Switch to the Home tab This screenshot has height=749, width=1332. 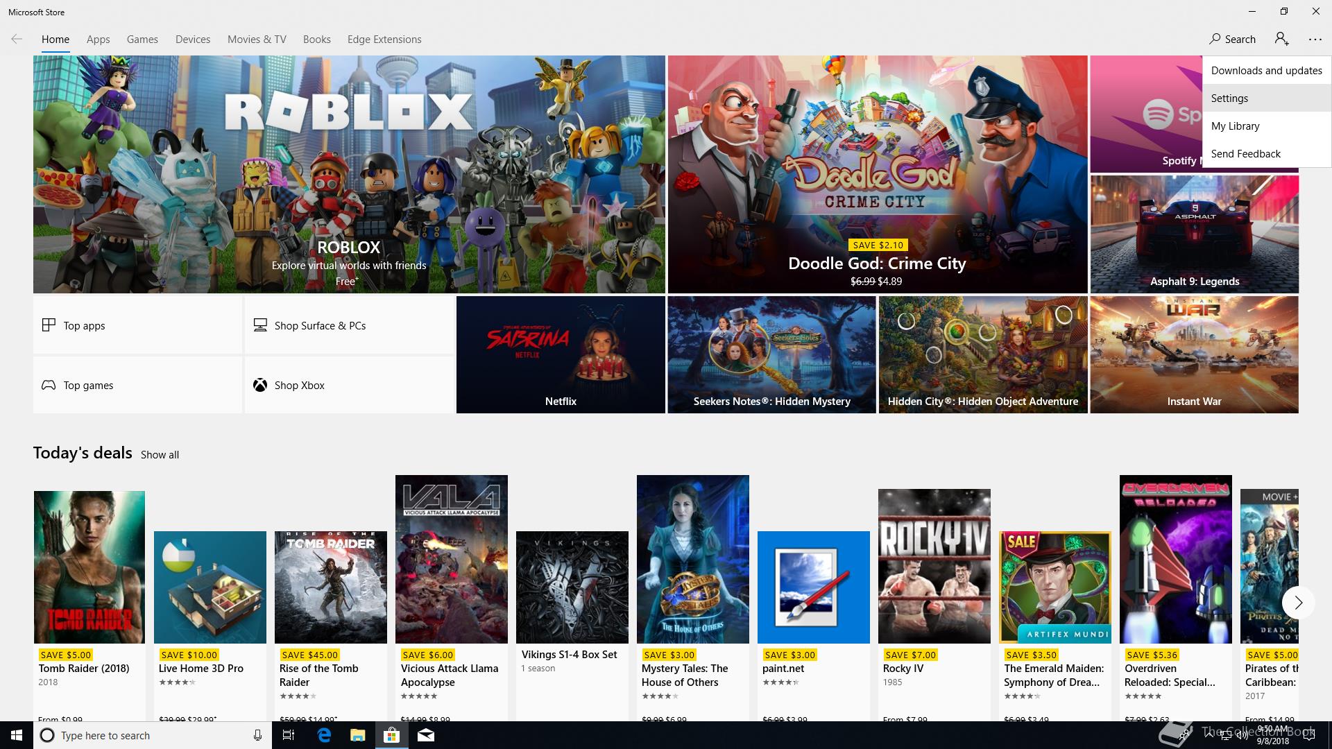pos(55,40)
